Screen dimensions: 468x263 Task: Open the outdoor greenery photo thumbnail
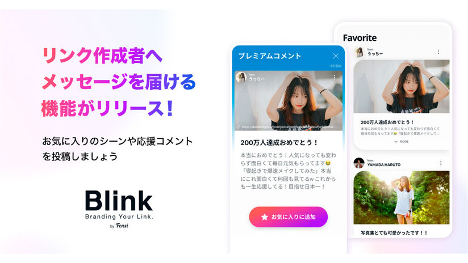(402, 197)
